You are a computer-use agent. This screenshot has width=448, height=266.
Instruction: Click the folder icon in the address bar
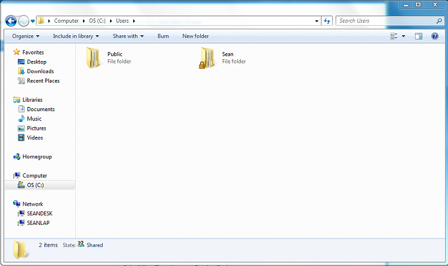tap(41, 20)
